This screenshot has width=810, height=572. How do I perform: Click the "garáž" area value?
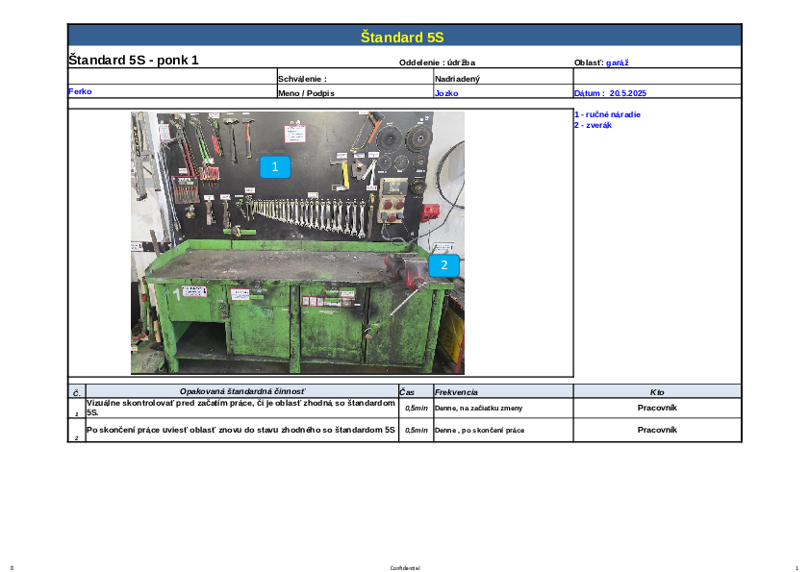tap(618, 62)
